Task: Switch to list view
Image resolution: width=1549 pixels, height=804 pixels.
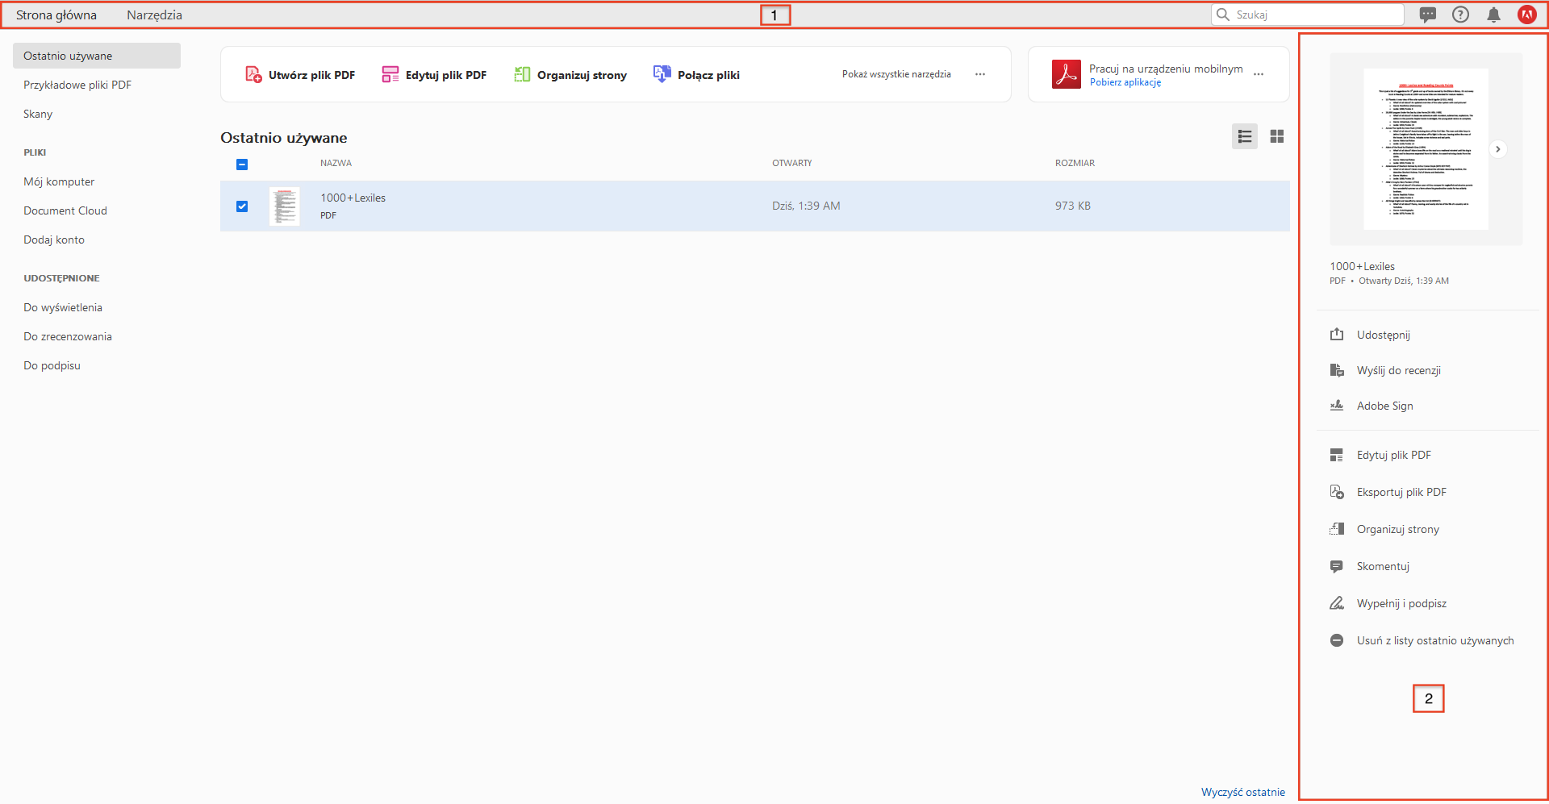Action: tap(1245, 136)
